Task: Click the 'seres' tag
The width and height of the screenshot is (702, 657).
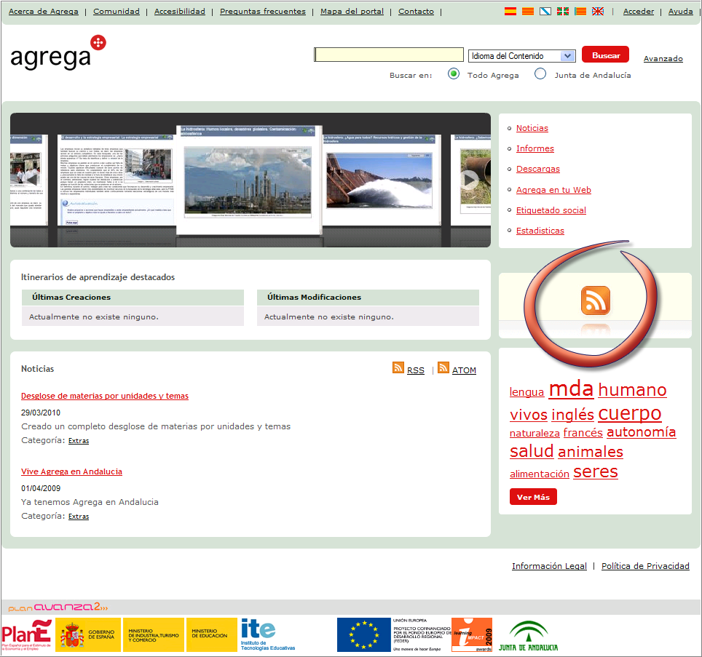Action: (x=596, y=471)
